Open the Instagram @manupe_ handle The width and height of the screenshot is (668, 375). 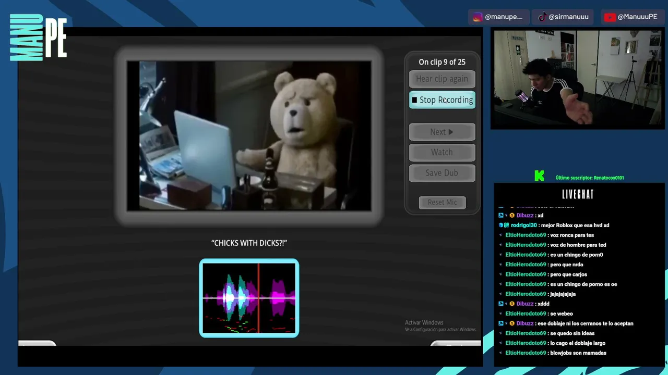pos(504,17)
